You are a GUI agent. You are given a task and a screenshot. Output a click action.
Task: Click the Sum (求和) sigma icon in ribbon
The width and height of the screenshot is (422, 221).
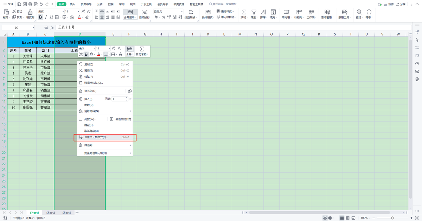coord(243,12)
